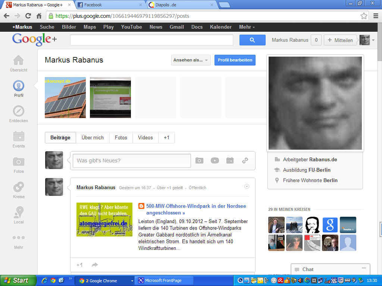Add a photo to the new post

coord(199,161)
